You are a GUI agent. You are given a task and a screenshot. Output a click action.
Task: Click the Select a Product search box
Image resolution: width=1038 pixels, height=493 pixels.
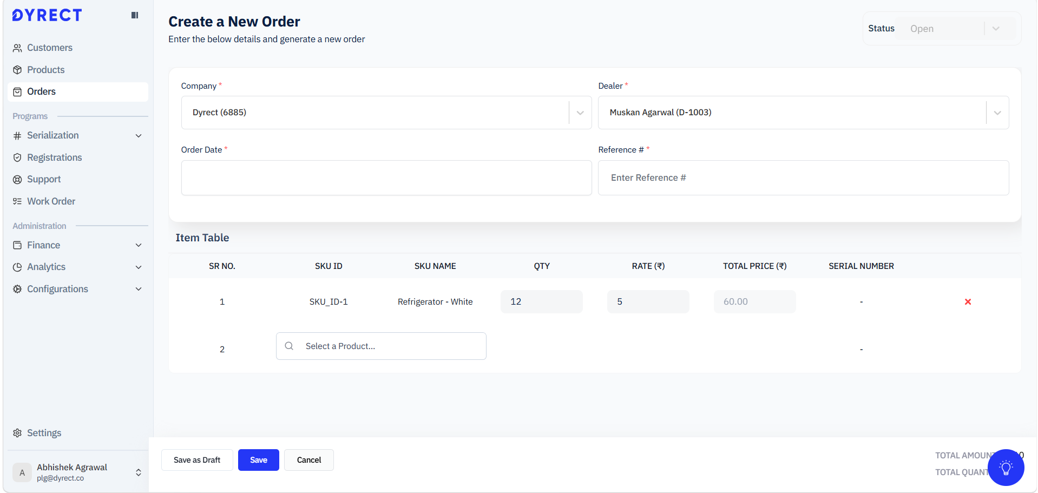(381, 346)
